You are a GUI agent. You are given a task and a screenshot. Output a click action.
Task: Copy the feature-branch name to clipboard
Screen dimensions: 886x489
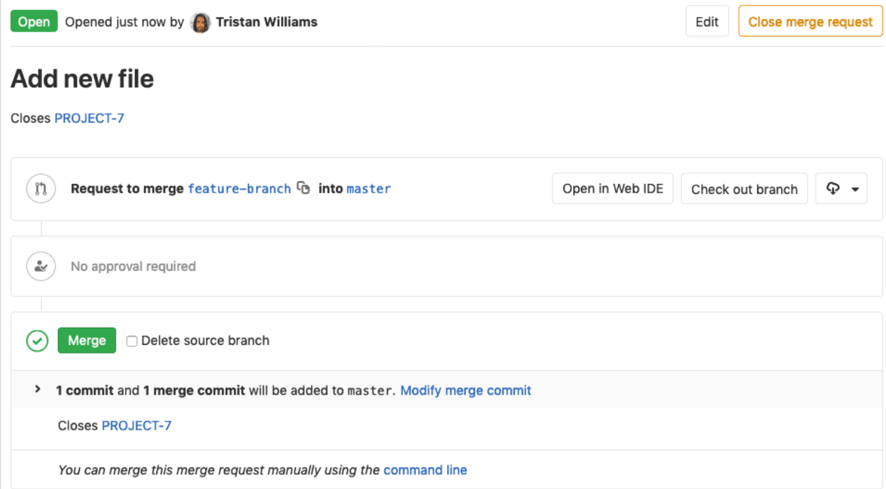tap(302, 189)
